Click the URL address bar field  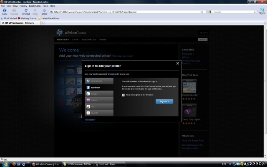coord(127,12)
